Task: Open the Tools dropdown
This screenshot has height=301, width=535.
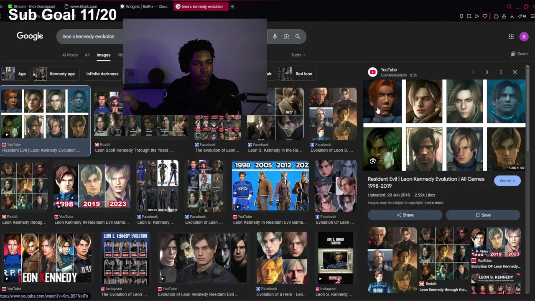Action: [298, 55]
